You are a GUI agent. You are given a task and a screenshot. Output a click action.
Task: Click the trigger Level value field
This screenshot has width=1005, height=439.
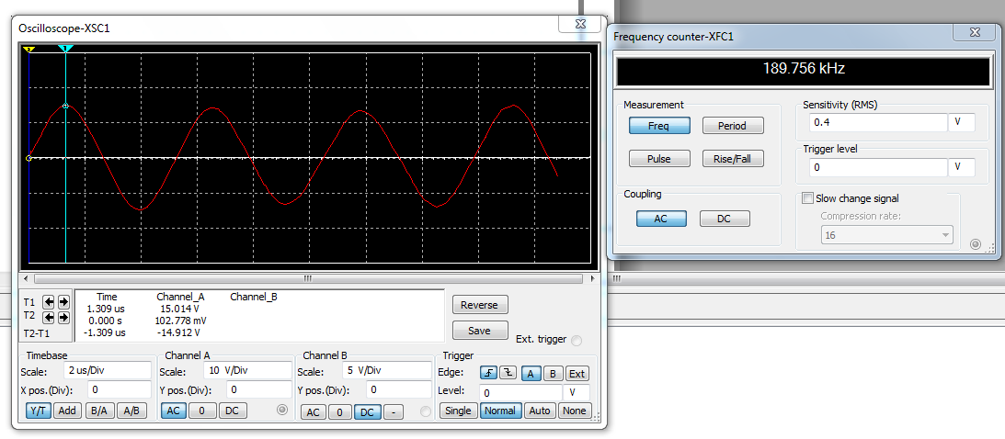[521, 392]
